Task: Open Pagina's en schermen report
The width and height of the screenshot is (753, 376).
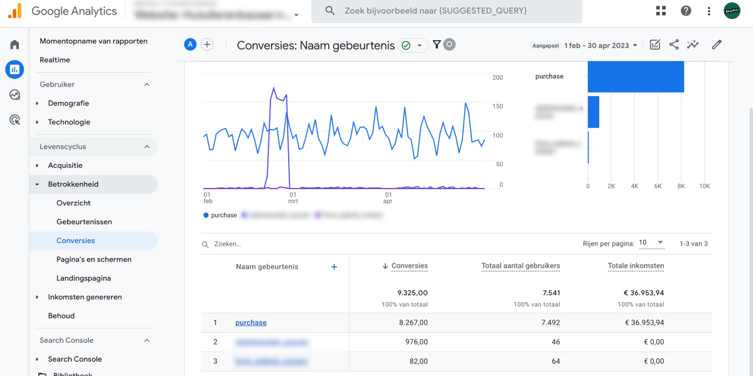Action: click(x=93, y=259)
